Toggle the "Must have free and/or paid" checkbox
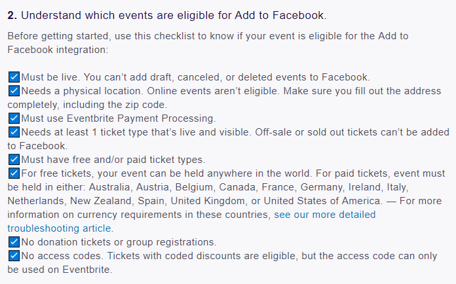This screenshot has height=284, width=456. coord(14,160)
